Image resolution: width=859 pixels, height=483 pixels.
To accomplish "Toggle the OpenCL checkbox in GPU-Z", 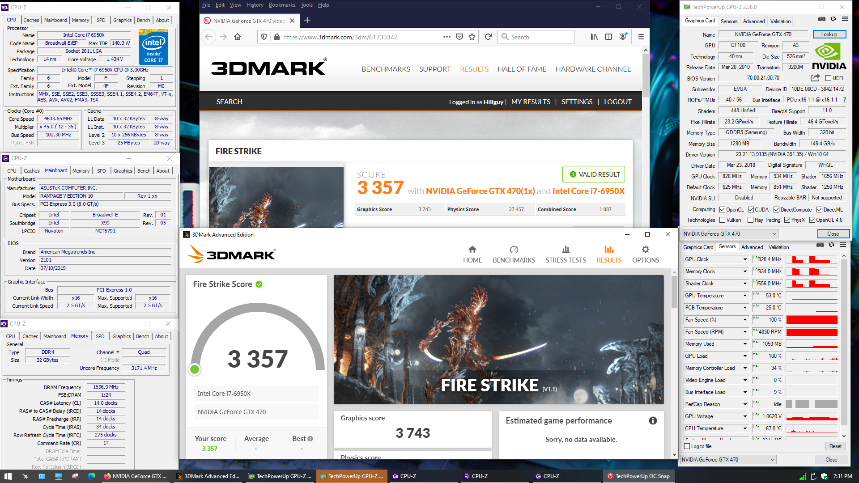I will pos(722,210).
